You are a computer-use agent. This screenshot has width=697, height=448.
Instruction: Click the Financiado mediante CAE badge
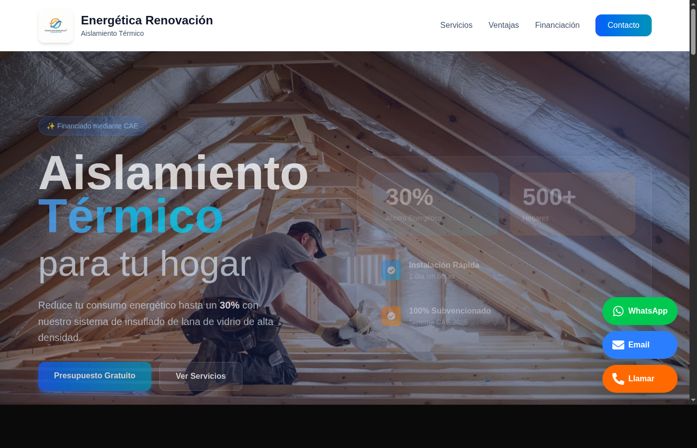93,126
